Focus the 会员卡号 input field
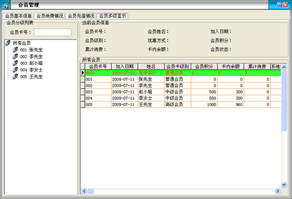Viewport: 292px width, 199px height. [53, 32]
